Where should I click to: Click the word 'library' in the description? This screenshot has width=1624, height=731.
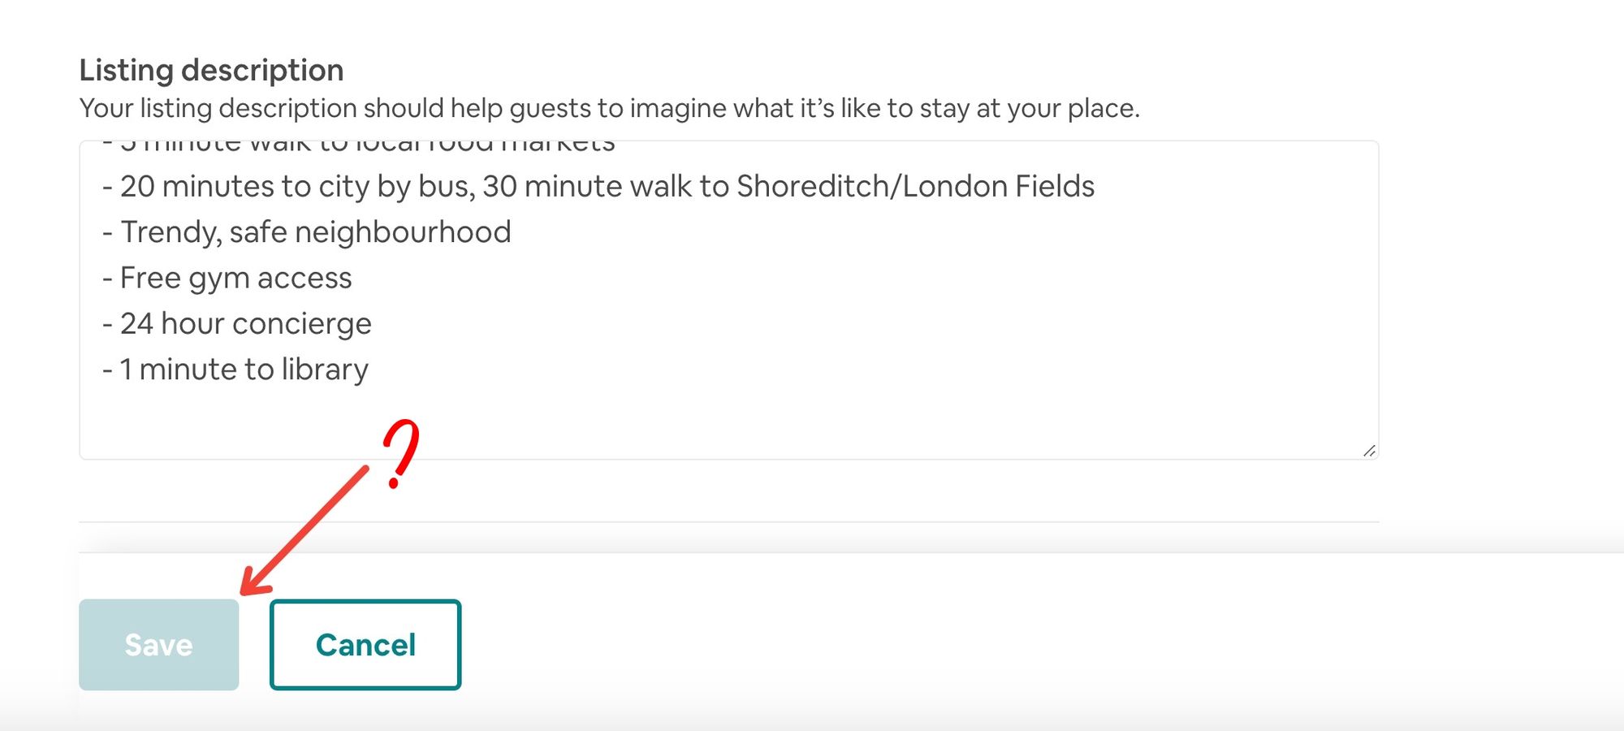pos(325,370)
